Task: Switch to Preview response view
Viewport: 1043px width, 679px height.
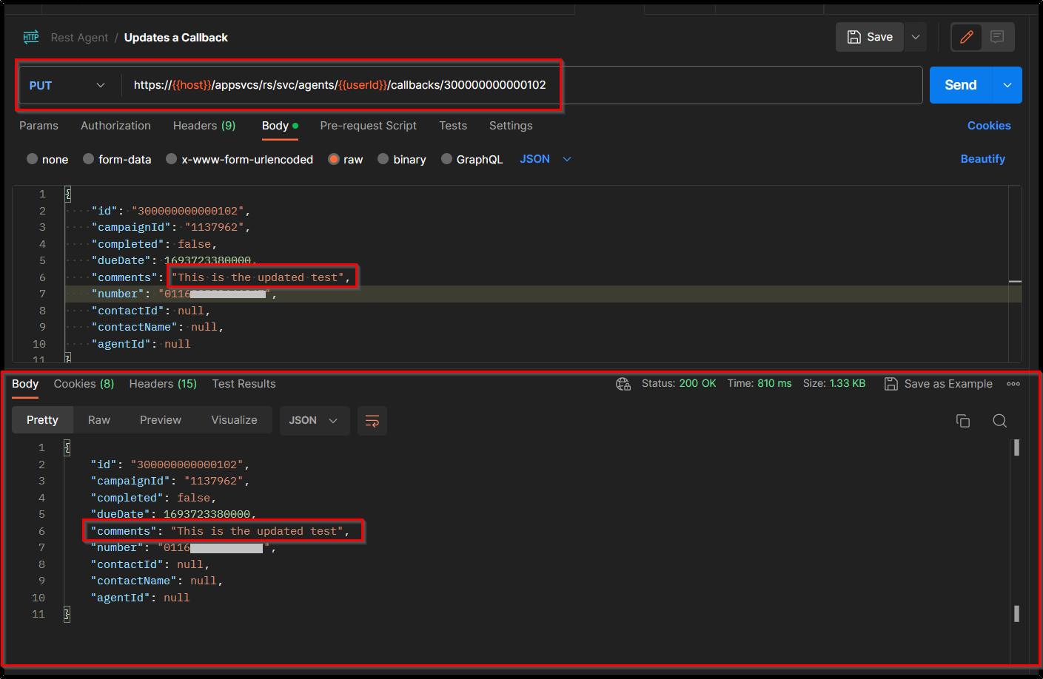Action: (x=161, y=420)
